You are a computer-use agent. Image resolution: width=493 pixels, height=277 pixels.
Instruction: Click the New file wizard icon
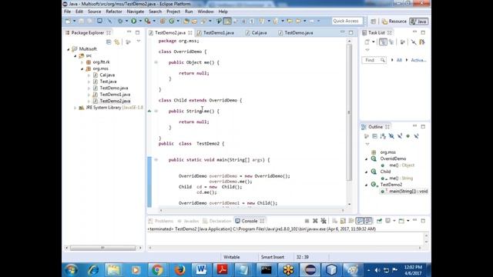(68, 21)
